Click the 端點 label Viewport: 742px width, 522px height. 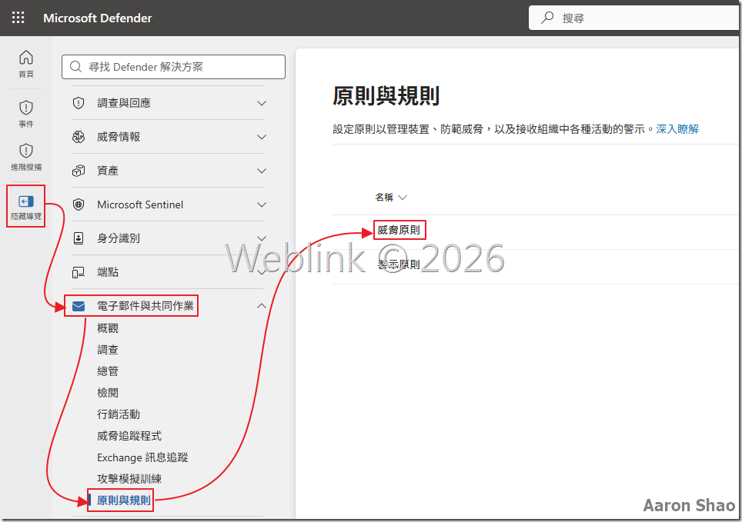click(108, 272)
